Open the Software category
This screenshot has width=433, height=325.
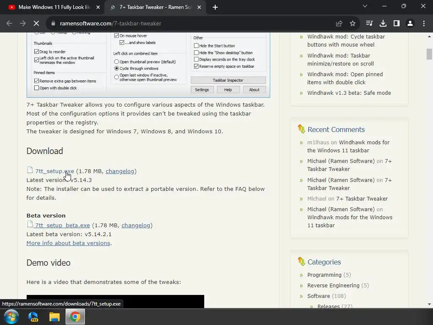pyautogui.click(x=318, y=296)
